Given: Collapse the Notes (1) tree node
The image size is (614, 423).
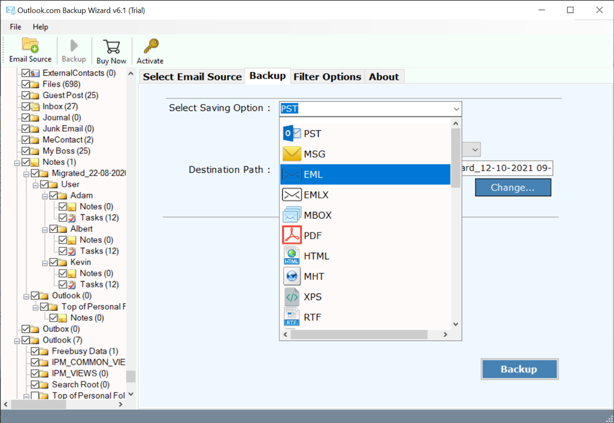Looking at the screenshot, I should [17, 163].
